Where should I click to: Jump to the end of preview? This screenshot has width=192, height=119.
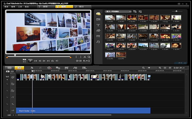(48, 61)
